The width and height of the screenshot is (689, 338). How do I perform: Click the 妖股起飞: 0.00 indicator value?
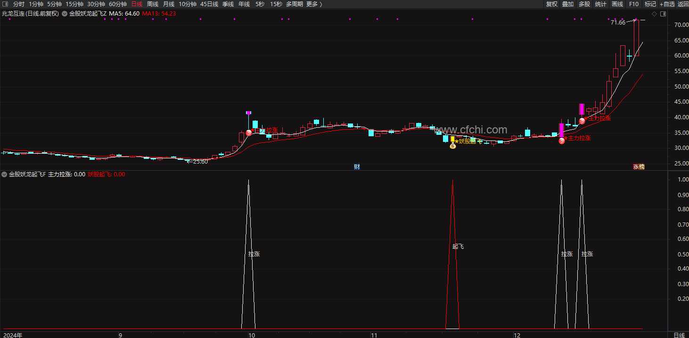coord(107,174)
